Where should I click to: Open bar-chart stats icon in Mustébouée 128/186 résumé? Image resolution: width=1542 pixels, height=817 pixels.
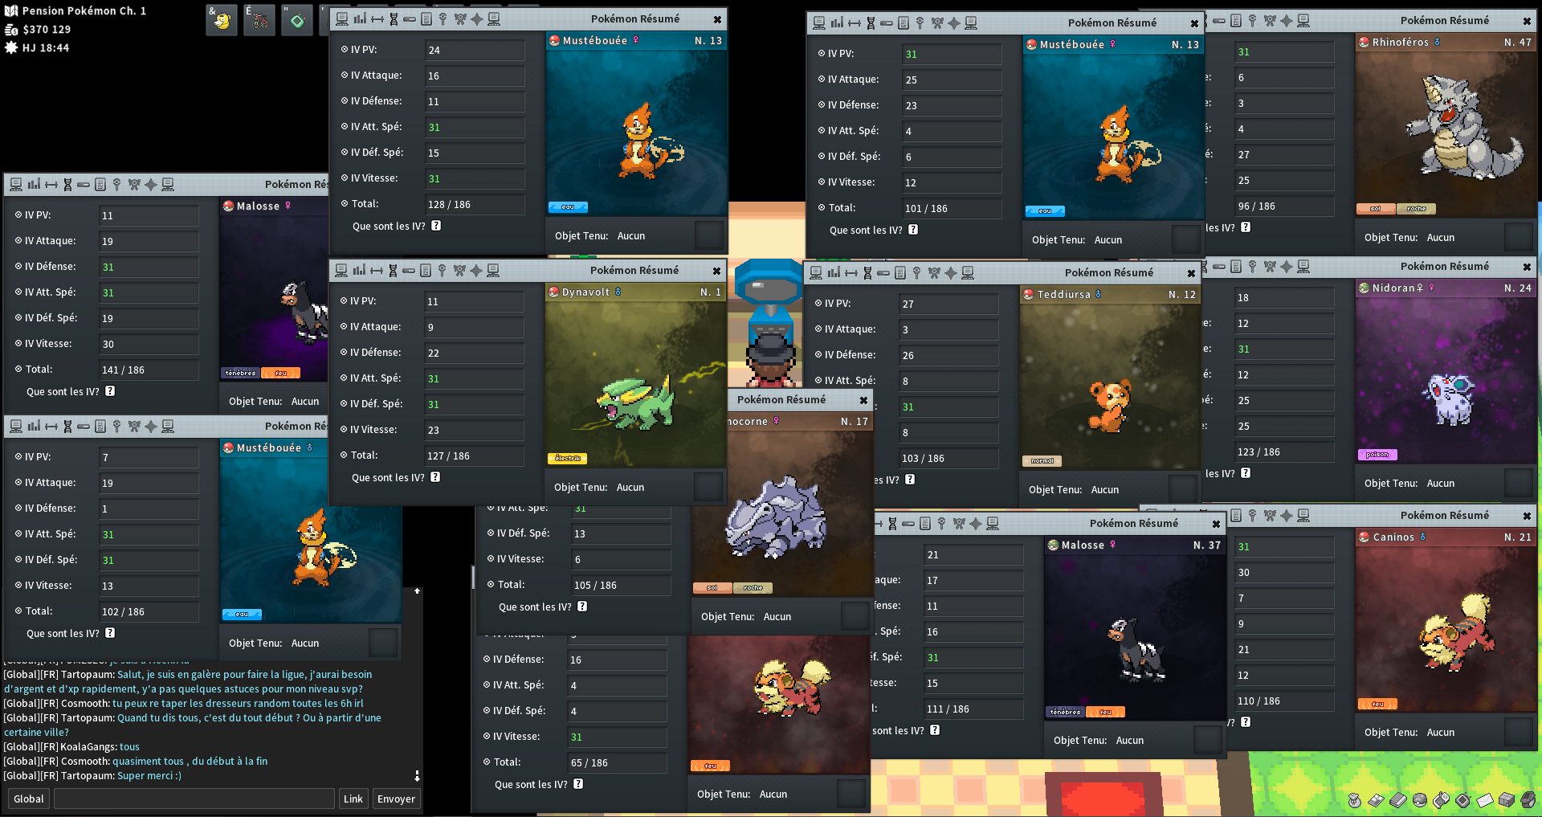click(360, 18)
